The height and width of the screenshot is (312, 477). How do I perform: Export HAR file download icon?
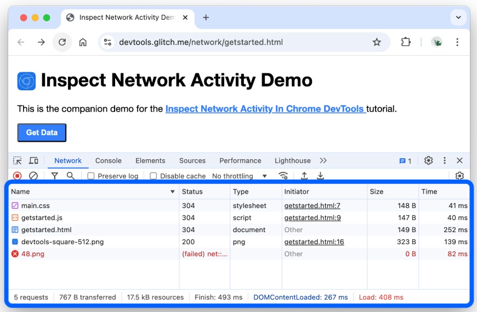click(x=320, y=176)
